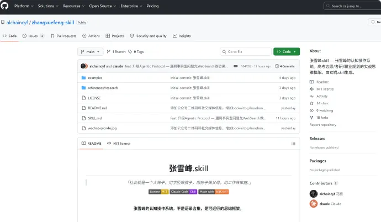Expand the Platform menu
381x222 pixels.
(24, 6)
